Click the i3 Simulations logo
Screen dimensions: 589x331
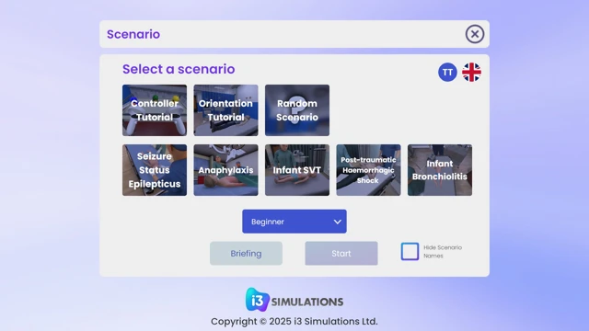[x=294, y=300]
